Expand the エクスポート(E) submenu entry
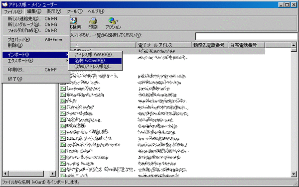 pyautogui.click(x=36, y=61)
